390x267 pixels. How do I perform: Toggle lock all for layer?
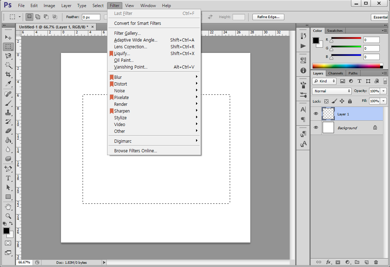tap(350, 101)
